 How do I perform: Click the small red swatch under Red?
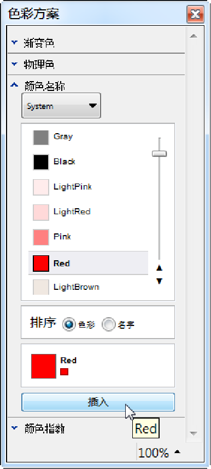[x=65, y=371]
